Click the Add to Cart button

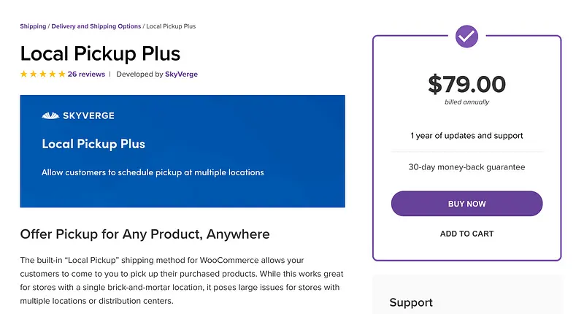(x=466, y=234)
